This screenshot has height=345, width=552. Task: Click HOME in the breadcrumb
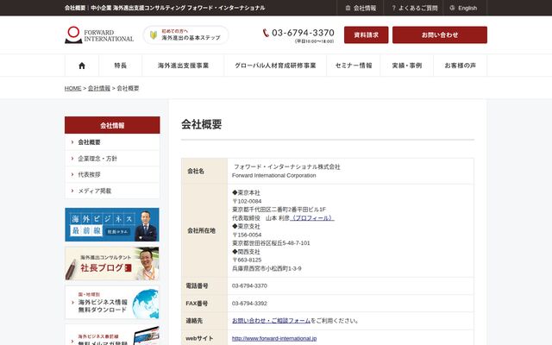coord(72,88)
